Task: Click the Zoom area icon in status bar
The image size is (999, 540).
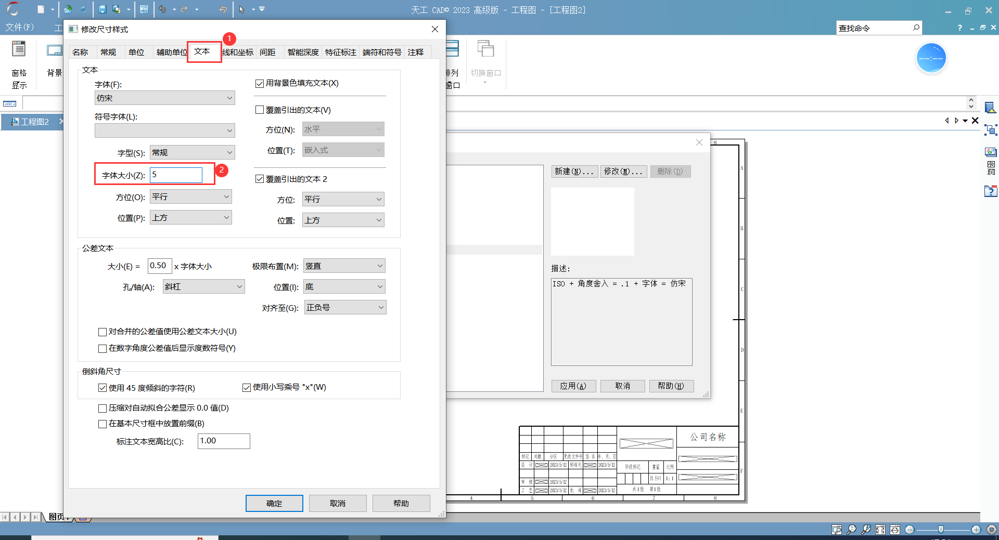Action: point(836,530)
